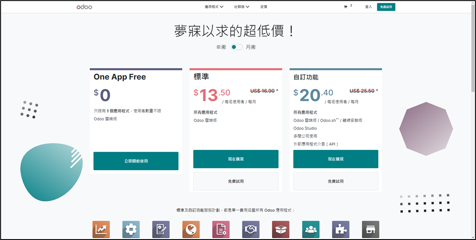Click the 自訂功能 plan title
This screenshot has height=240, width=476.
(x=306, y=77)
